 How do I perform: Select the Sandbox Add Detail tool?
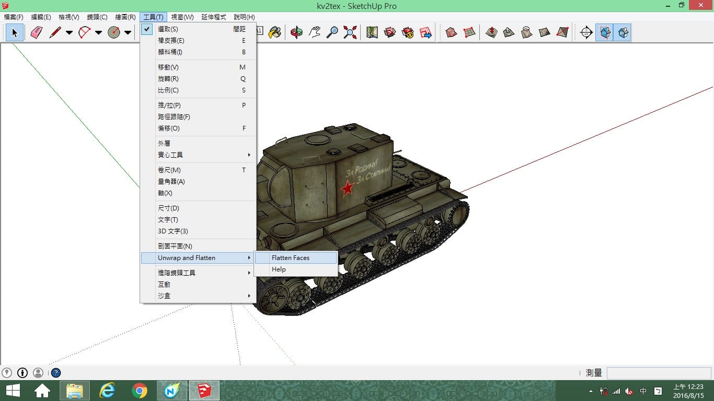click(x=545, y=32)
